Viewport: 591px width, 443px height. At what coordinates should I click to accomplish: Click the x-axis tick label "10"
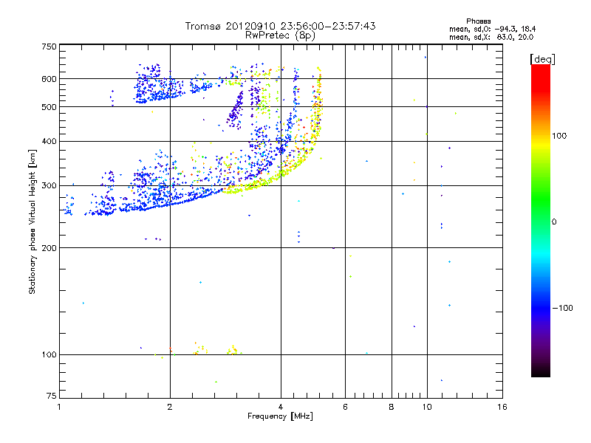pos(427,407)
